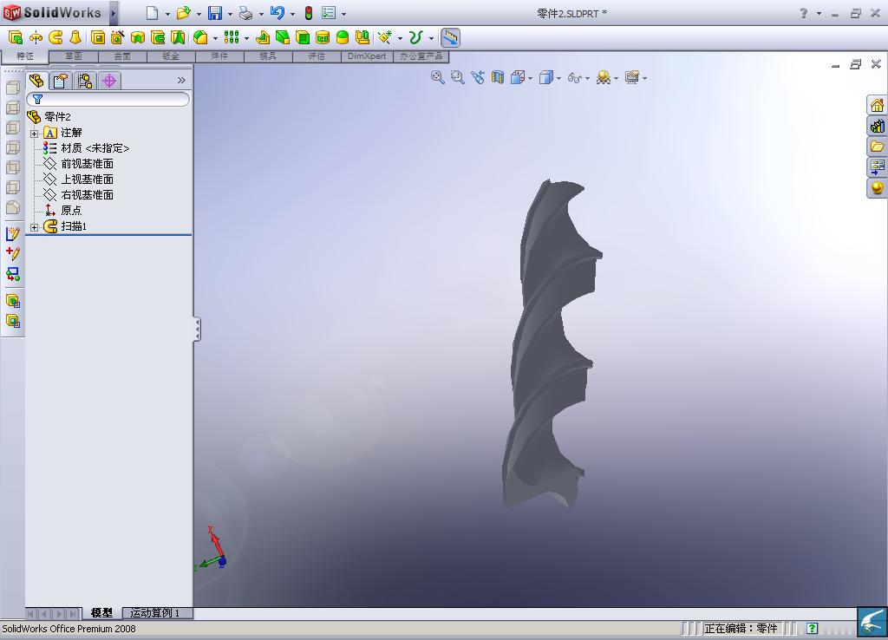Open the DimXpertManager tab
The width and height of the screenshot is (888, 640).
pyautogui.click(x=109, y=81)
